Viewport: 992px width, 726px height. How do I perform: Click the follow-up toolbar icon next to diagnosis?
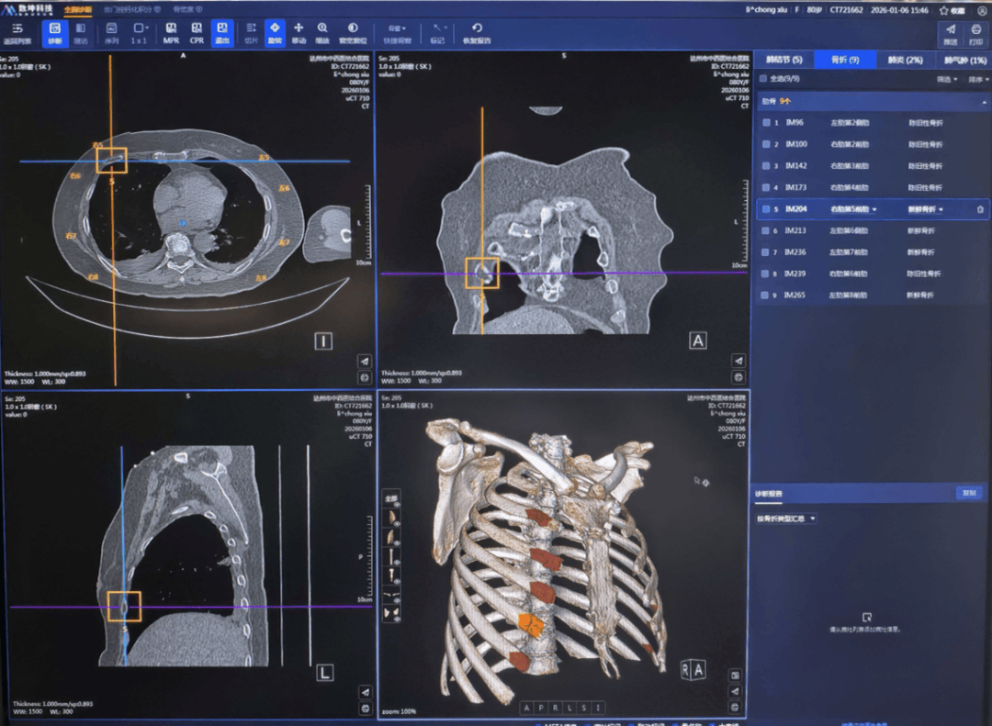(x=80, y=33)
